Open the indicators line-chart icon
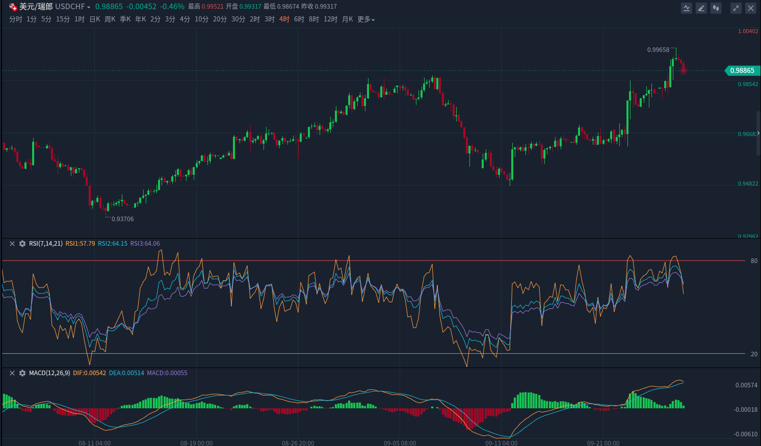The width and height of the screenshot is (761, 446). 687,8
